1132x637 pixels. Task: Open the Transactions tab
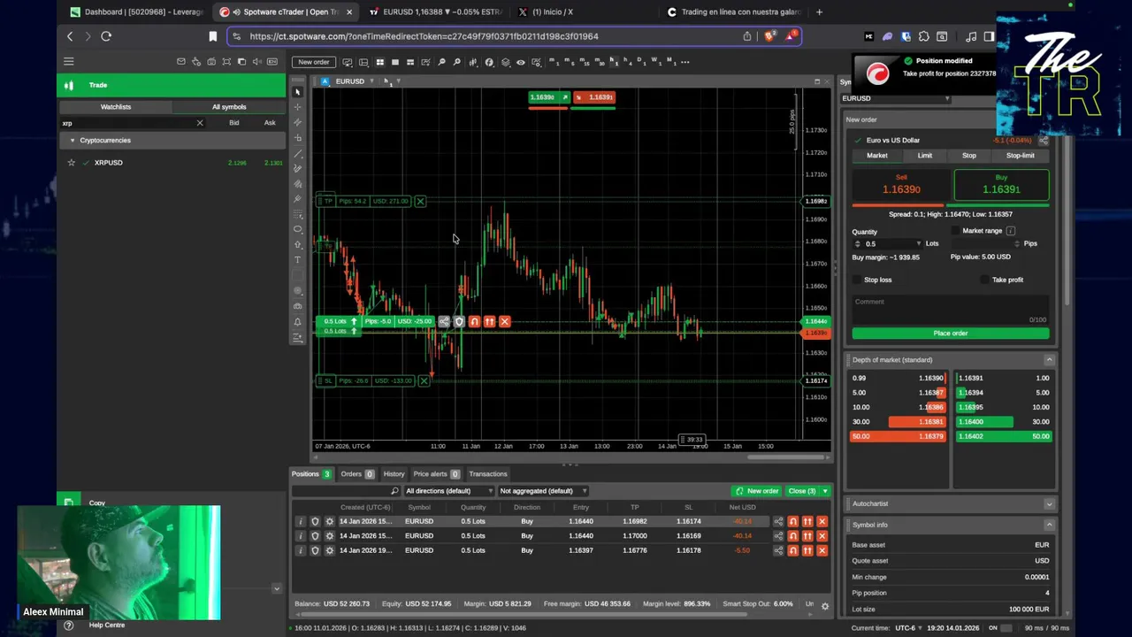pyautogui.click(x=488, y=474)
